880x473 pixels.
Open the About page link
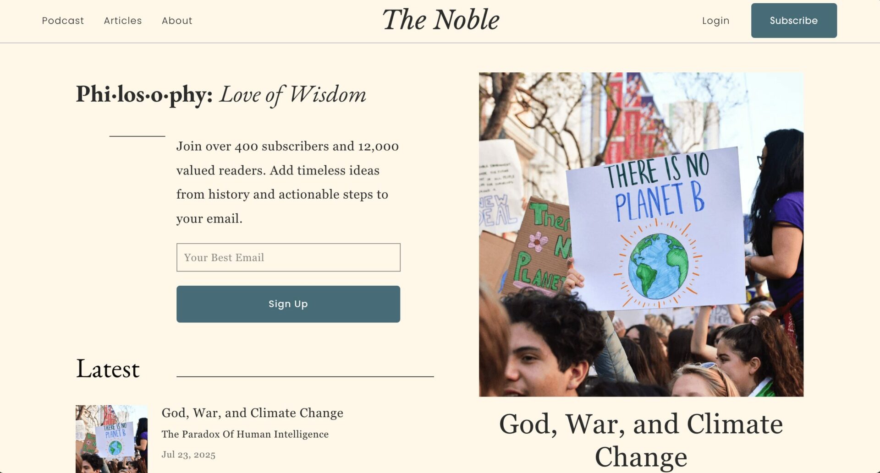click(177, 21)
